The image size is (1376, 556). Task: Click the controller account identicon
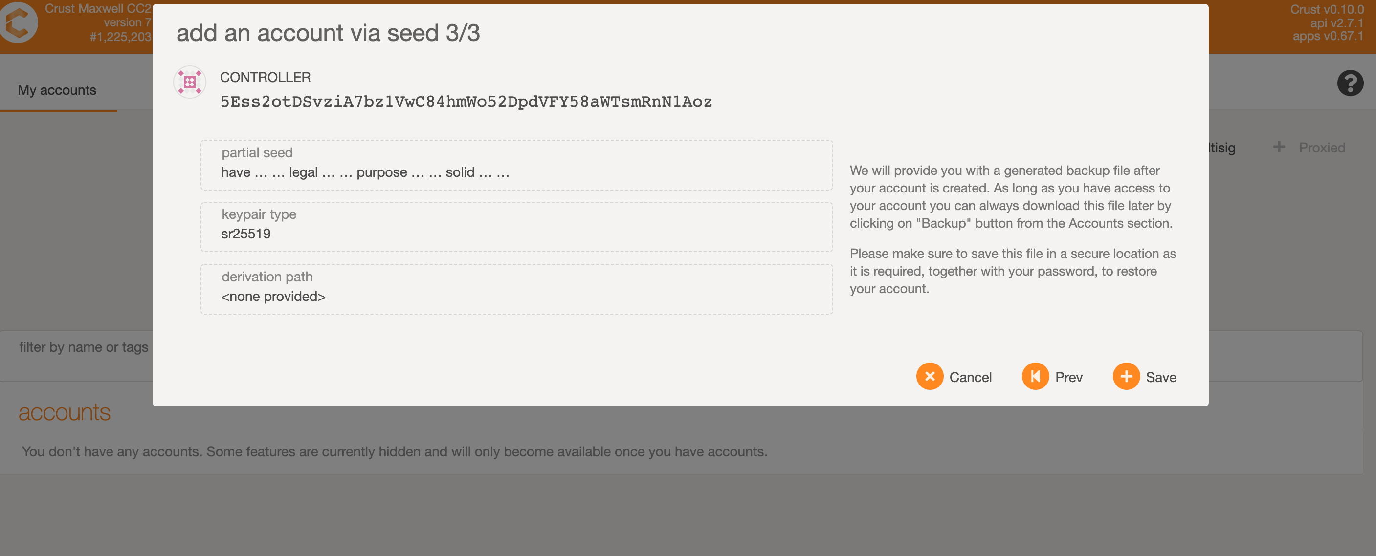[190, 82]
